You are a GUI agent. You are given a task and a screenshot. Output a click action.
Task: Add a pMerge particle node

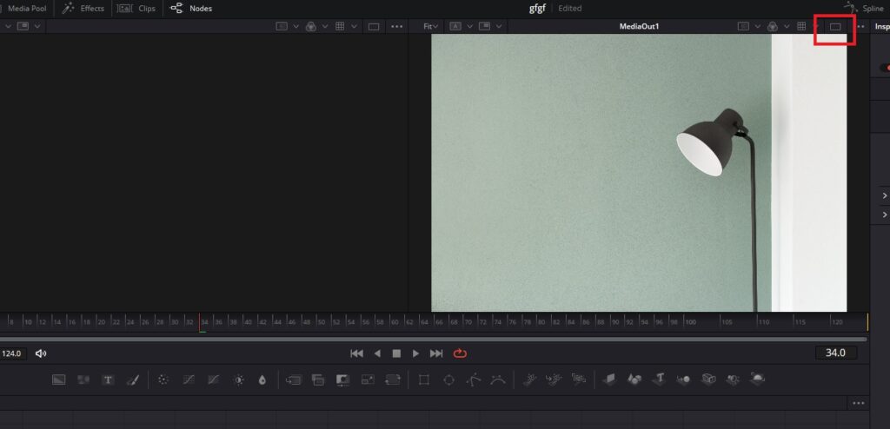point(554,379)
